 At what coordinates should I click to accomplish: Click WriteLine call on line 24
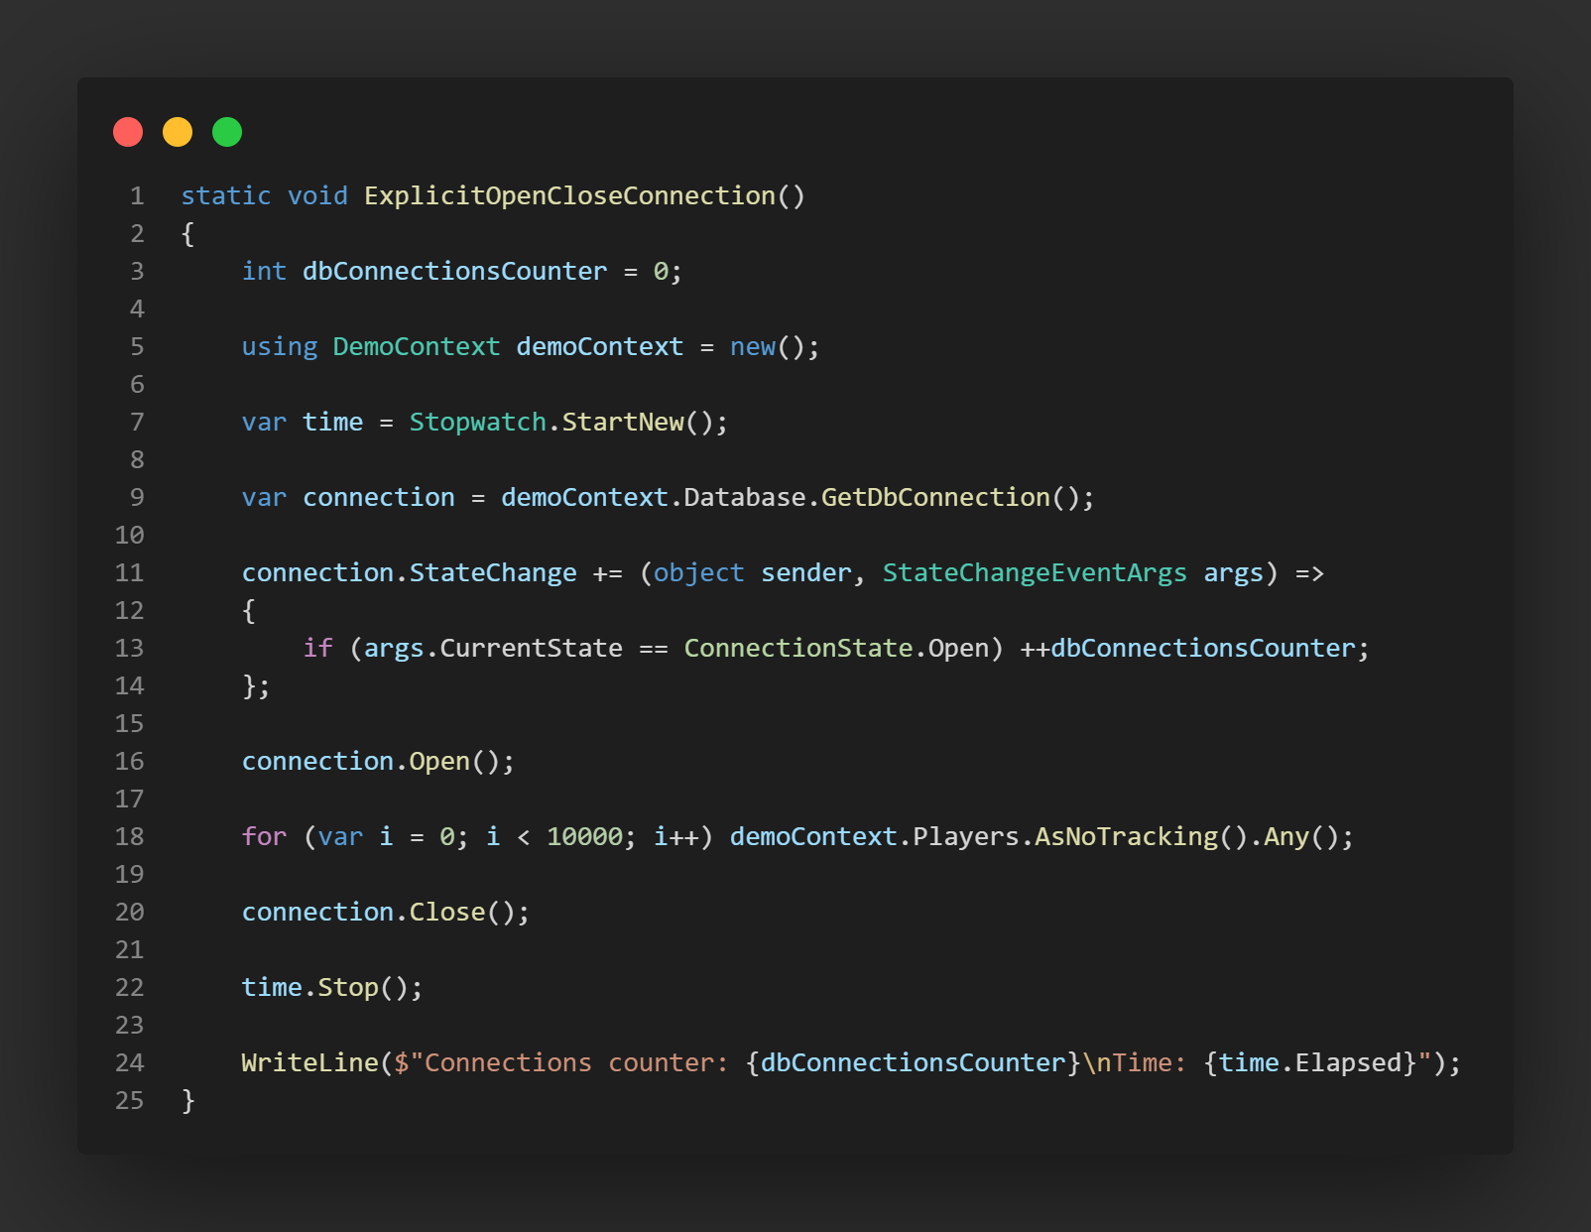click(x=310, y=1063)
